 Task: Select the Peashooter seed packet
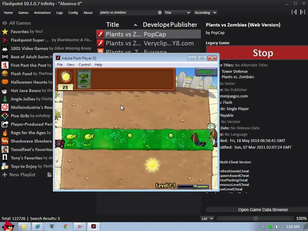(84, 79)
